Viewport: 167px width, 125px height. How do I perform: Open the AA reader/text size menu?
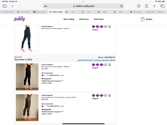click(45, 6)
